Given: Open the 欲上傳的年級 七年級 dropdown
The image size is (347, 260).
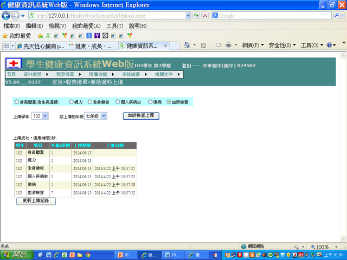Looking at the screenshot, I should (x=95, y=116).
